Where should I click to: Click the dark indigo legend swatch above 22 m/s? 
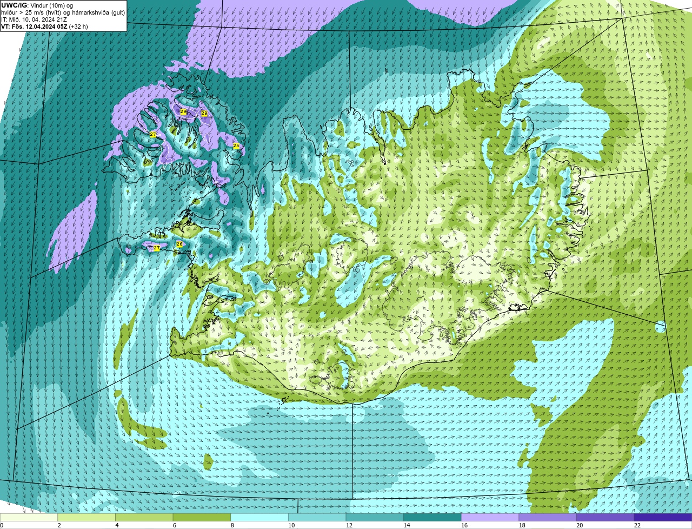coord(663,517)
